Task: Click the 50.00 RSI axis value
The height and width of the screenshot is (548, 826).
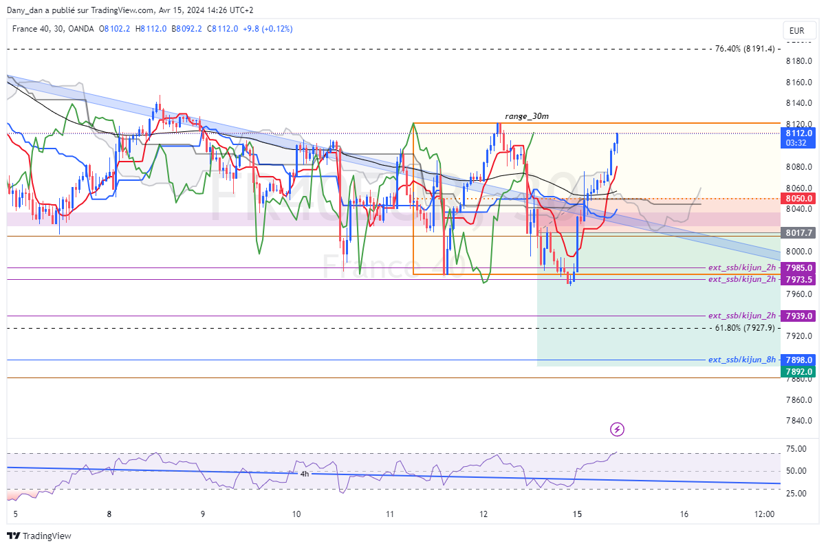Action: pyautogui.click(x=796, y=471)
